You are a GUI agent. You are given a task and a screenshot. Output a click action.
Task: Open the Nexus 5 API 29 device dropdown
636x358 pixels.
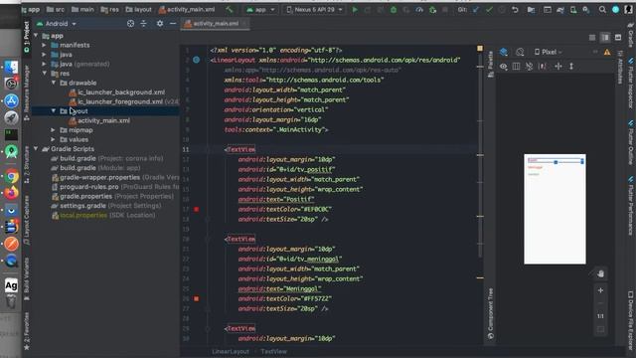[315, 9]
